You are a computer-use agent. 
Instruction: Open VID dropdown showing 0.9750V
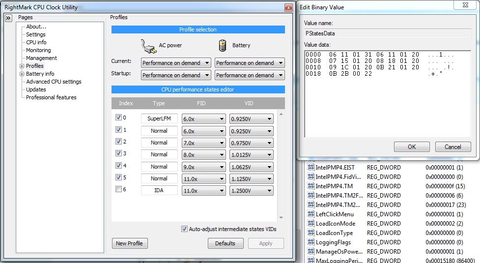coord(252,143)
